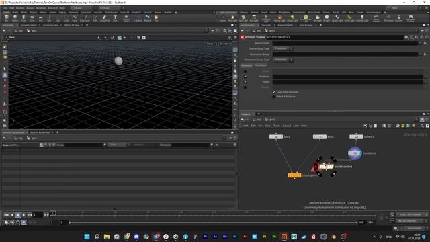Open the Persp camera dropdown in viewport
This screenshot has height=242, width=430.
point(211,44)
